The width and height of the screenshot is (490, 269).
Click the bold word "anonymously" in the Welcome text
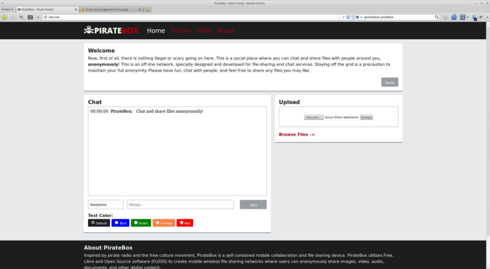click(103, 64)
